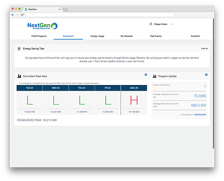Select the FRI 25 column header
Image resolution: width=224 pixels, height=181 pixels.
[108, 88]
